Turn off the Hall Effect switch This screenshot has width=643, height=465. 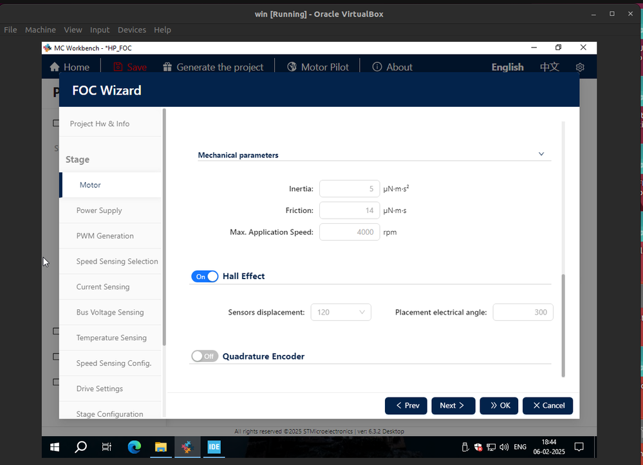(x=205, y=277)
